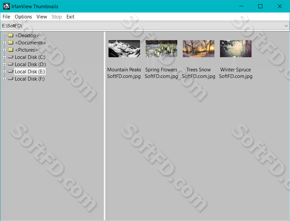Click the Stop menu item
Image resolution: width=290 pixels, height=221 pixels.
pos(57,17)
